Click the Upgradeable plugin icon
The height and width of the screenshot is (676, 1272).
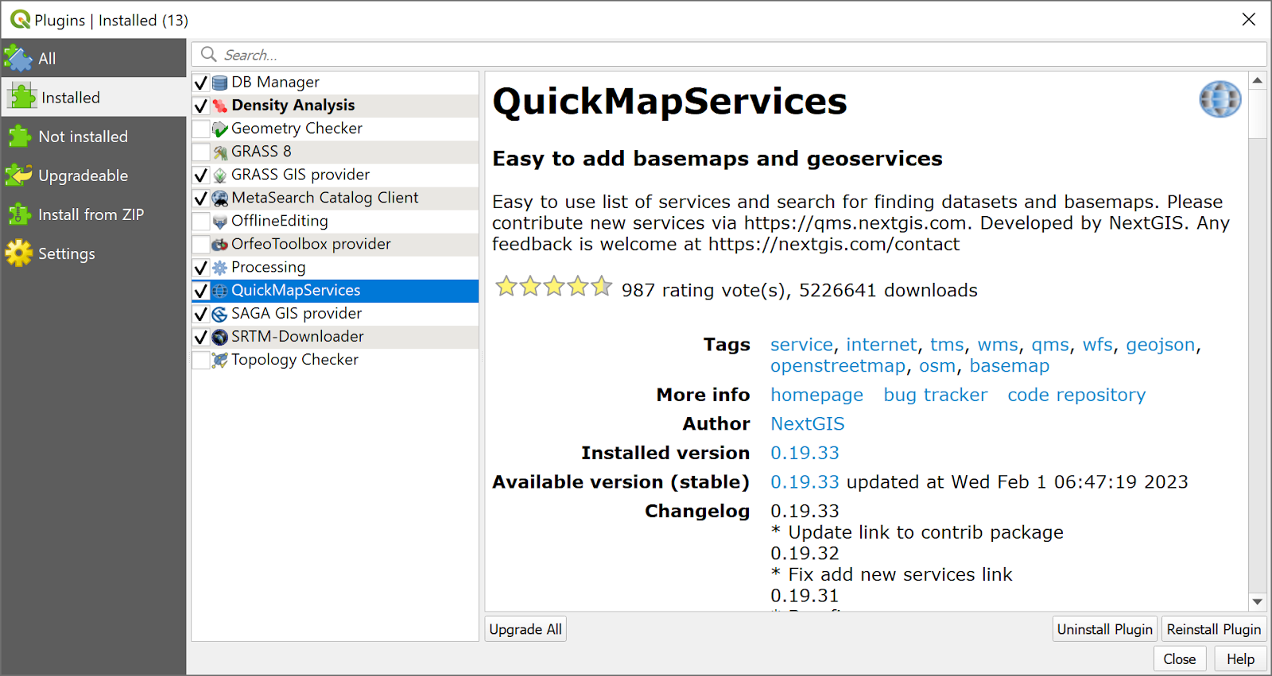click(18, 176)
